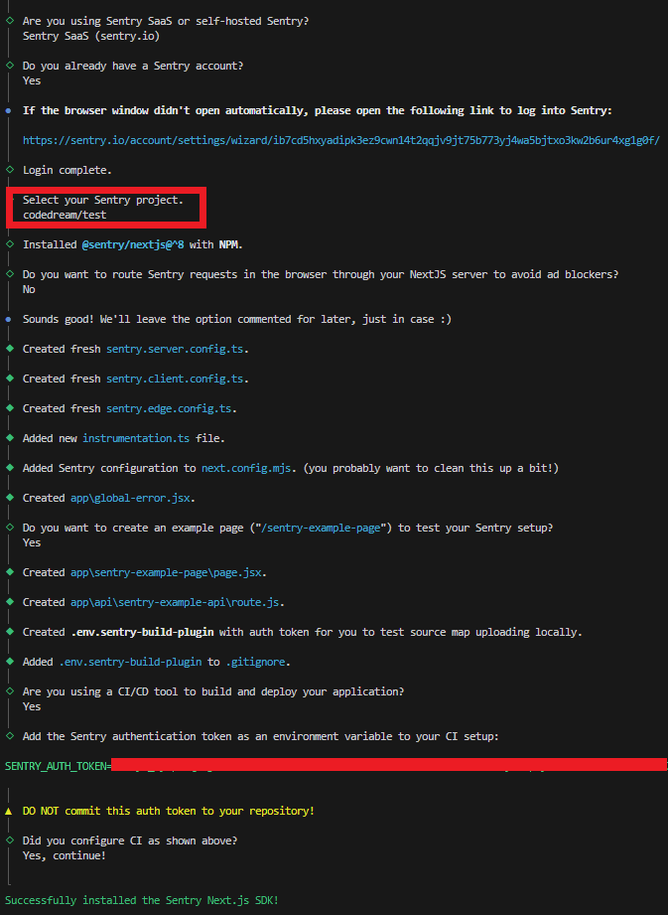This screenshot has width=668, height=915.
Task: Click the 'Yes' answer under the CI/CD tool question
Action: coord(32,706)
